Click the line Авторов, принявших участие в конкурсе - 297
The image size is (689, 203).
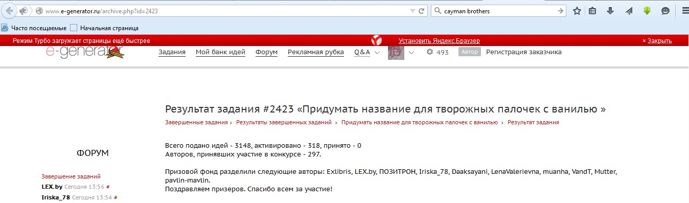243,154
